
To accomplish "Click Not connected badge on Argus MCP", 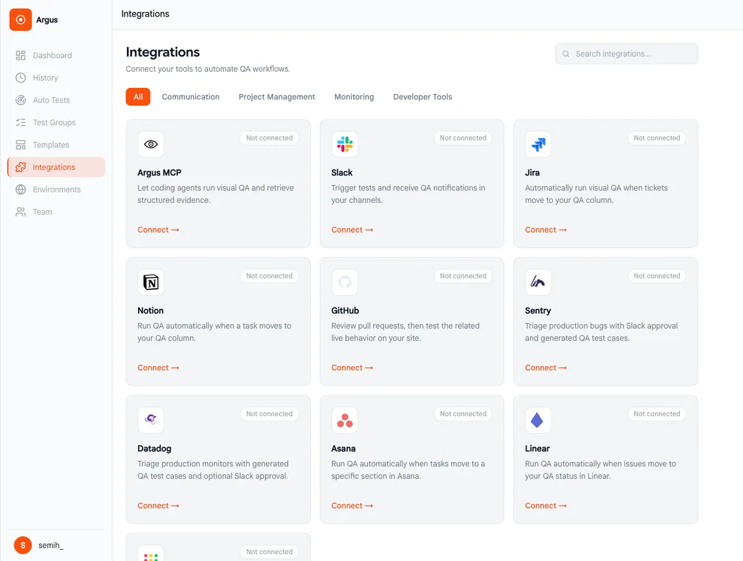I will [269, 138].
